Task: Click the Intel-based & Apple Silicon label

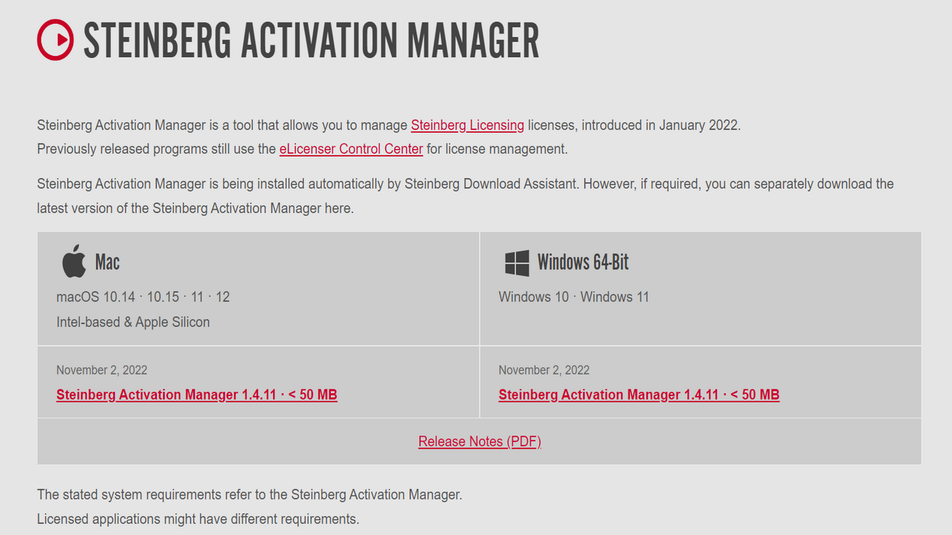Action: point(133,322)
